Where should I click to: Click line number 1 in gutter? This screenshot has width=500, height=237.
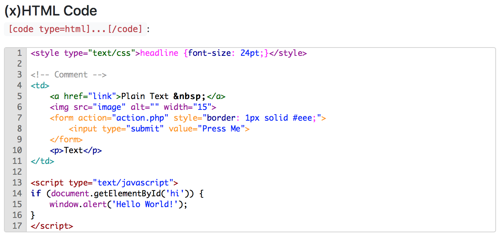point(19,53)
